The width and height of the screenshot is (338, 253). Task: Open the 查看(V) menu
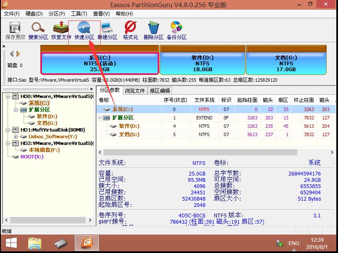(x=101, y=13)
